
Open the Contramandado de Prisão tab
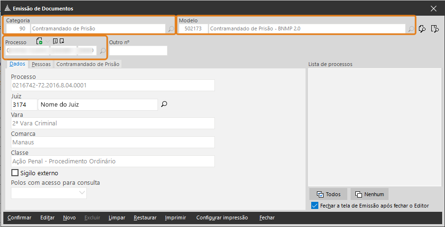pos(88,64)
